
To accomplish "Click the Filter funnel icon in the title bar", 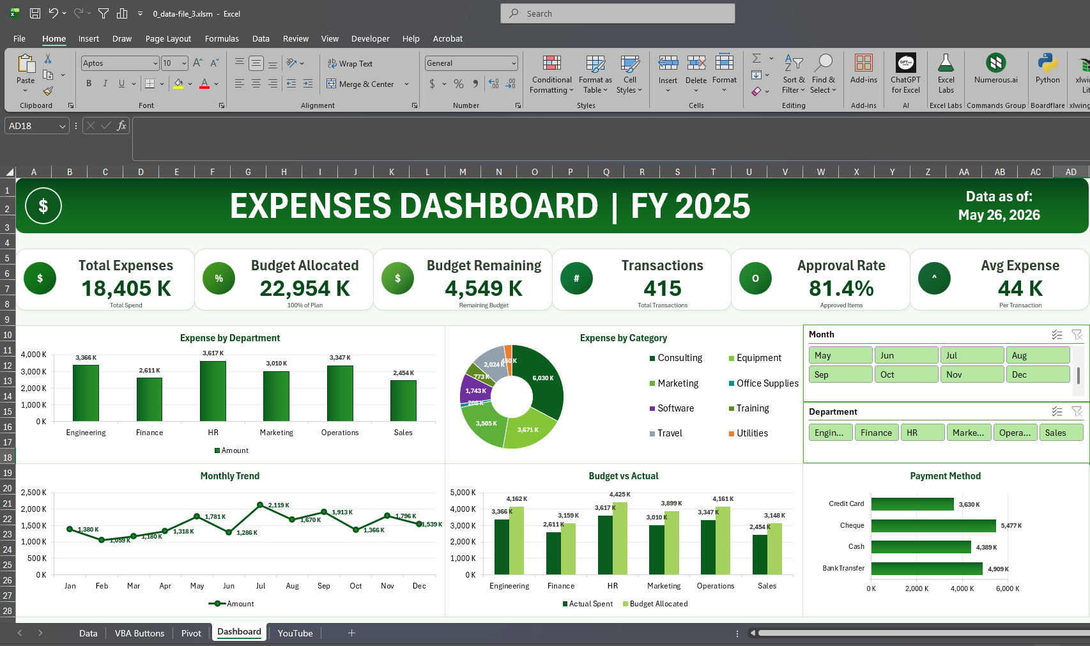I will (104, 13).
